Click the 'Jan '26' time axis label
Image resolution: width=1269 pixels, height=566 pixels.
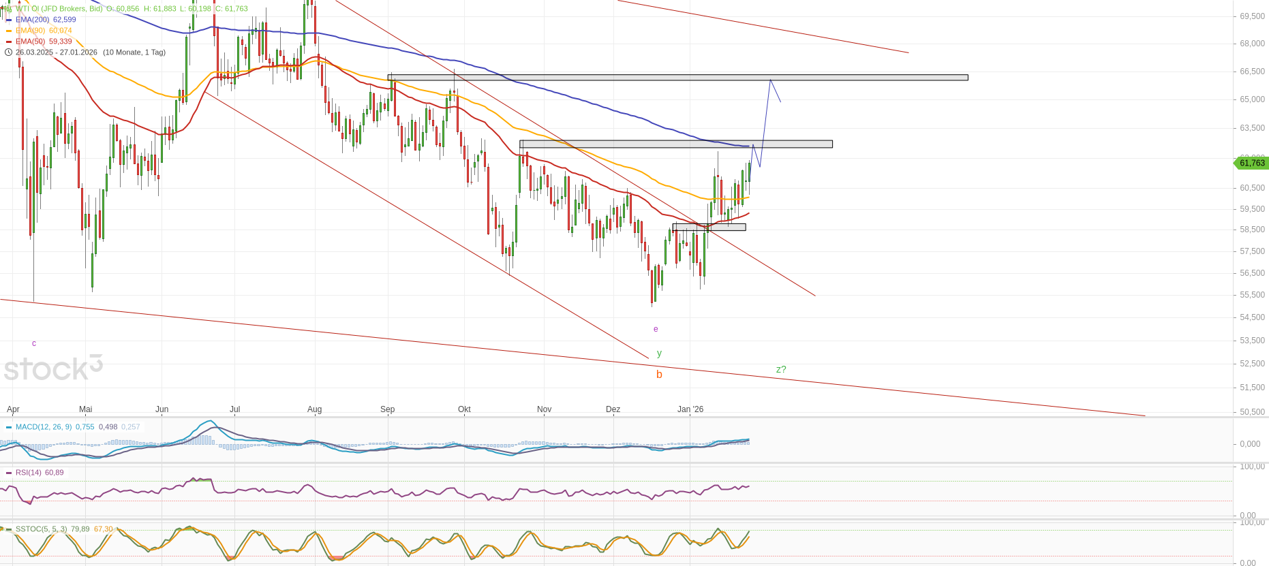(690, 409)
